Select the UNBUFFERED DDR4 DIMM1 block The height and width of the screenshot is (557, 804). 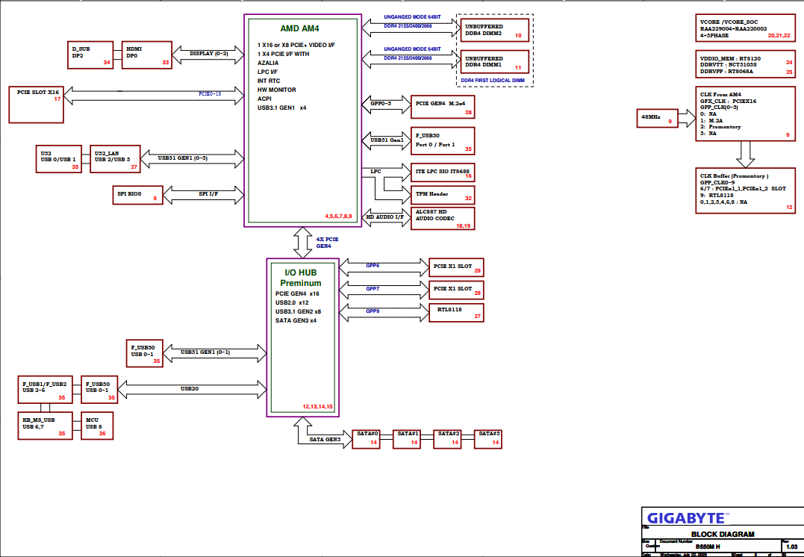[x=495, y=62]
